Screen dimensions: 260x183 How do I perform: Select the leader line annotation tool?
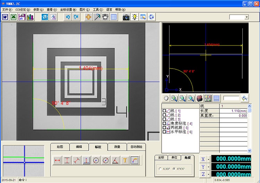click(x=135, y=160)
